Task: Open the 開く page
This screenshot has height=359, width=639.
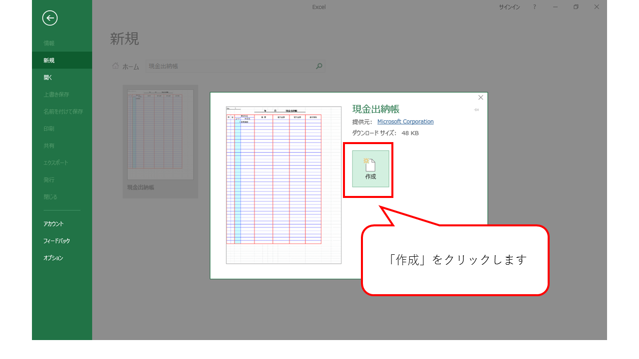Action: pyautogui.click(x=48, y=77)
